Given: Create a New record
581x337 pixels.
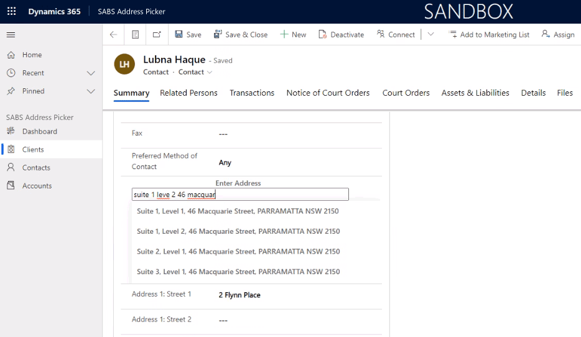Looking at the screenshot, I should (293, 35).
